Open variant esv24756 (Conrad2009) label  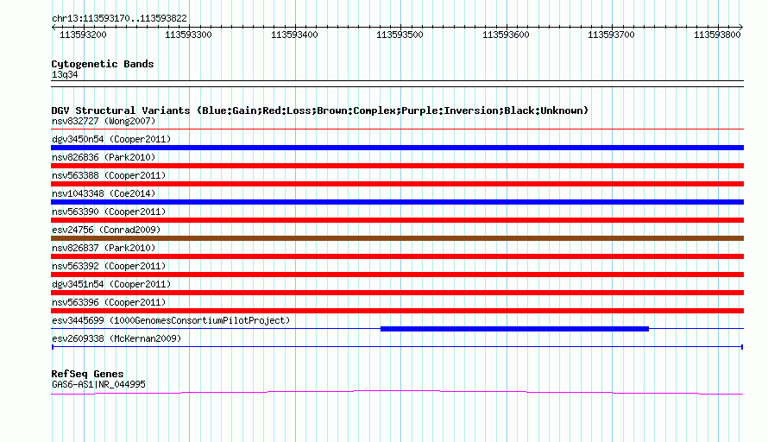[106, 230]
